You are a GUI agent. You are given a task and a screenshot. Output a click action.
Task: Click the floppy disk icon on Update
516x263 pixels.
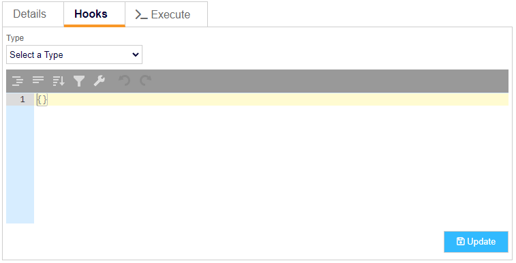(460, 241)
